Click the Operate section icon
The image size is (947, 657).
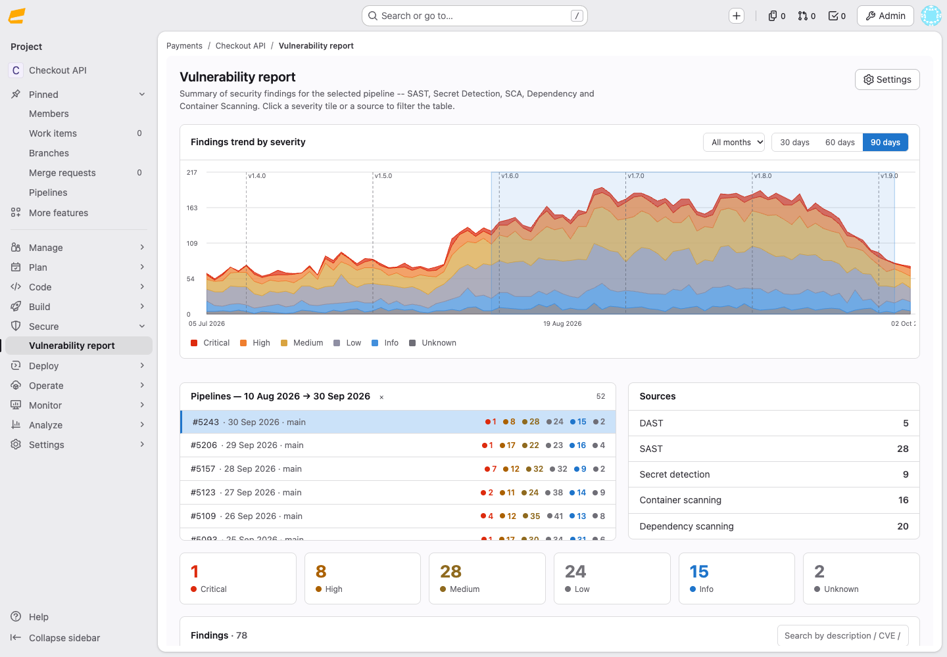pyautogui.click(x=16, y=386)
